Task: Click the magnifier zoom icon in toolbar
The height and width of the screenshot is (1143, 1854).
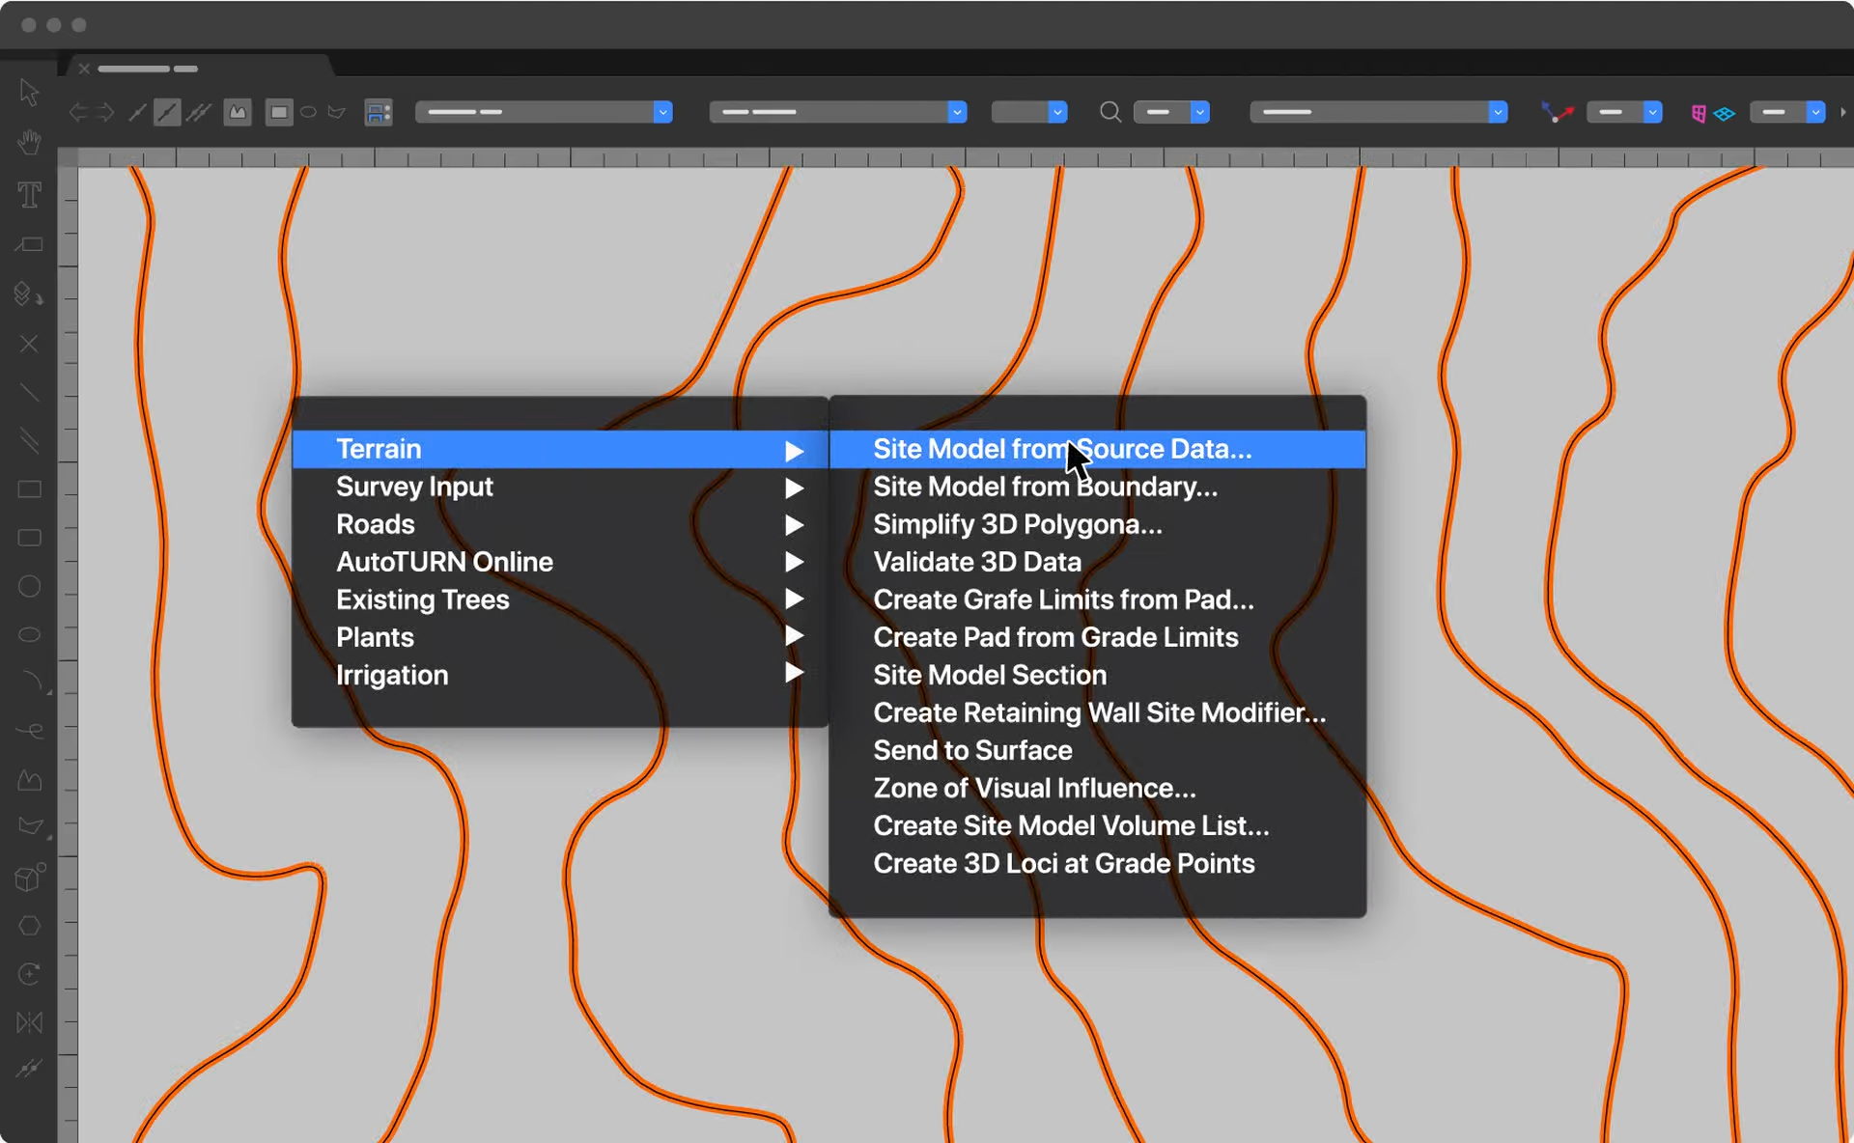Action: 1110,112
